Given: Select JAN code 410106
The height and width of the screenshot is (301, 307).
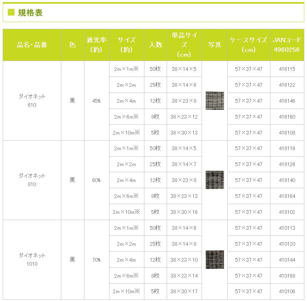Looking at the screenshot, I should point(286,292).
